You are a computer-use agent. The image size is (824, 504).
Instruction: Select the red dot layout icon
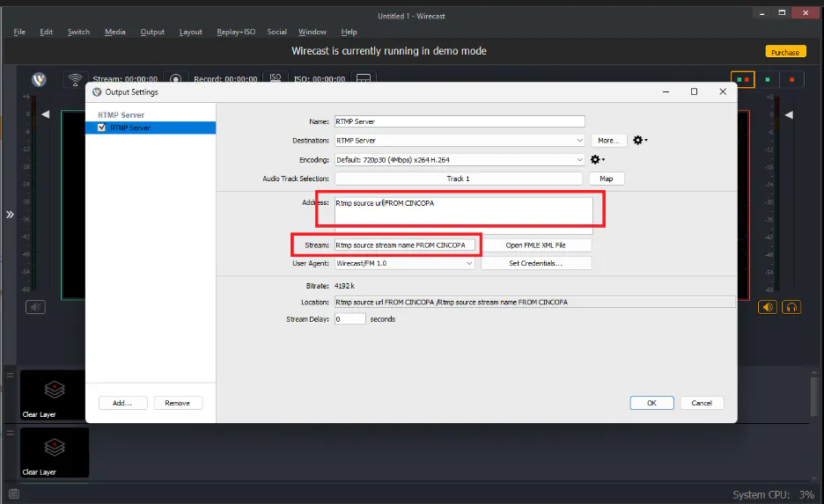(x=792, y=79)
